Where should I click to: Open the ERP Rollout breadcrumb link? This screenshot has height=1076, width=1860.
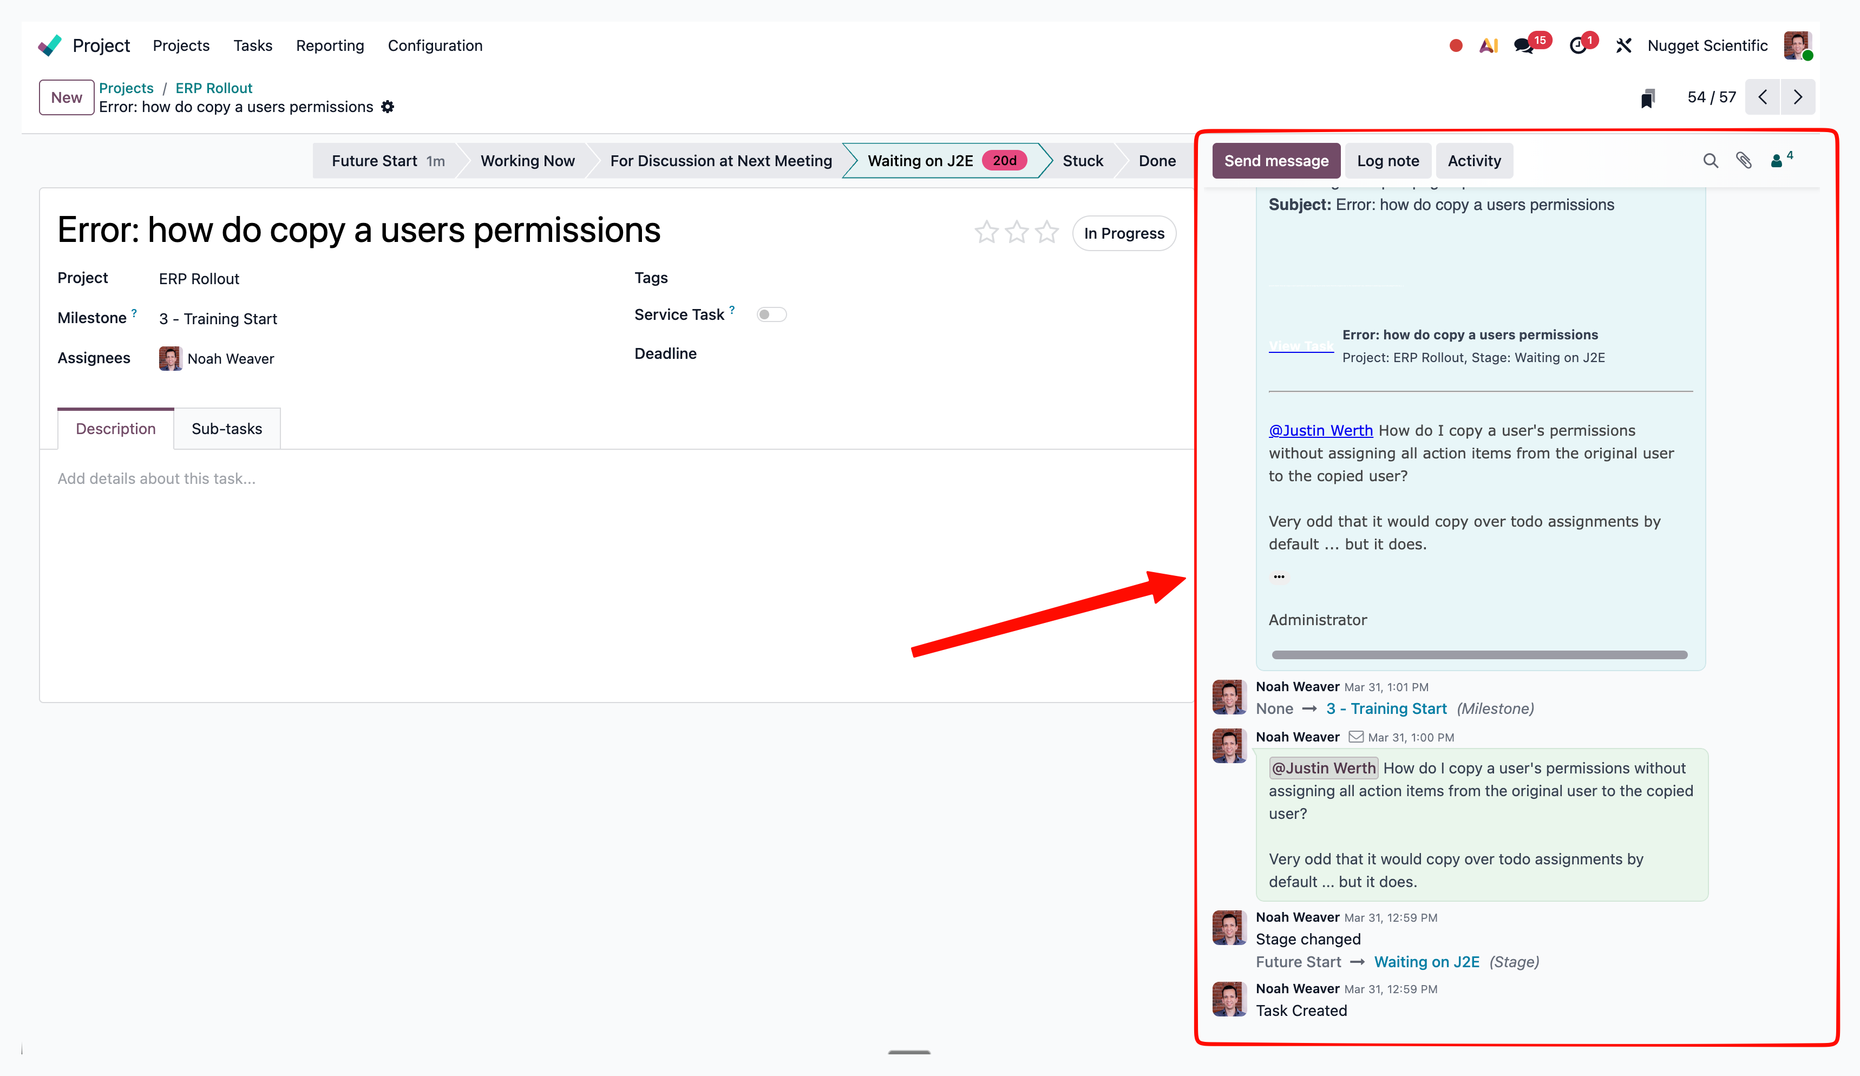(213, 88)
